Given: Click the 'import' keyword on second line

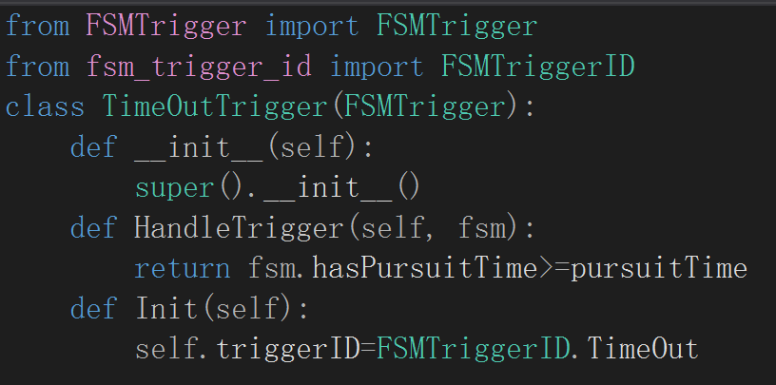Looking at the screenshot, I should pos(377,67).
